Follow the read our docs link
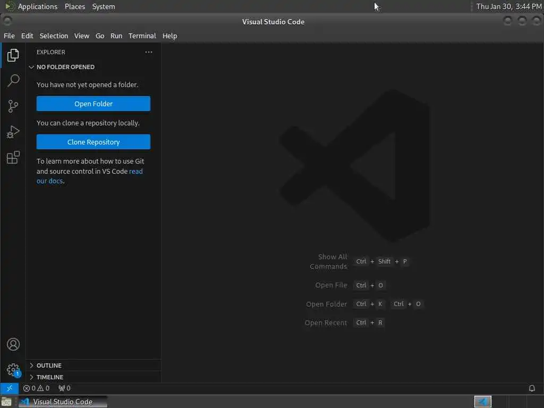Image resolution: width=544 pixels, height=408 pixels. point(135,172)
